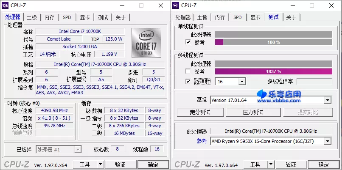Switch to 测试 tab in left window
This screenshot has width=342, height=170.
tap(103, 17)
